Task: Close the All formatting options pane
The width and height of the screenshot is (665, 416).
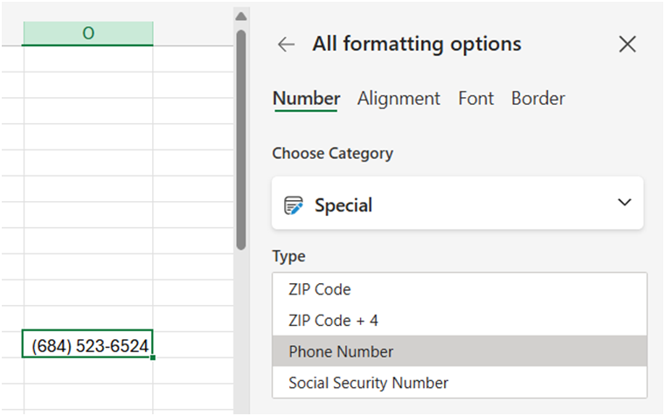Action: point(627,44)
